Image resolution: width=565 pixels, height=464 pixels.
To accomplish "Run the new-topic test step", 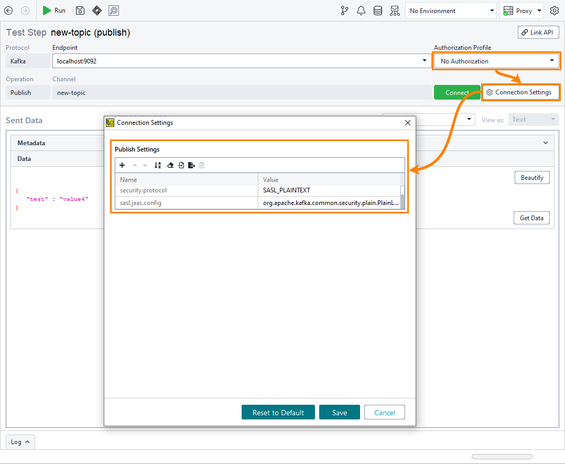I will [x=54, y=10].
